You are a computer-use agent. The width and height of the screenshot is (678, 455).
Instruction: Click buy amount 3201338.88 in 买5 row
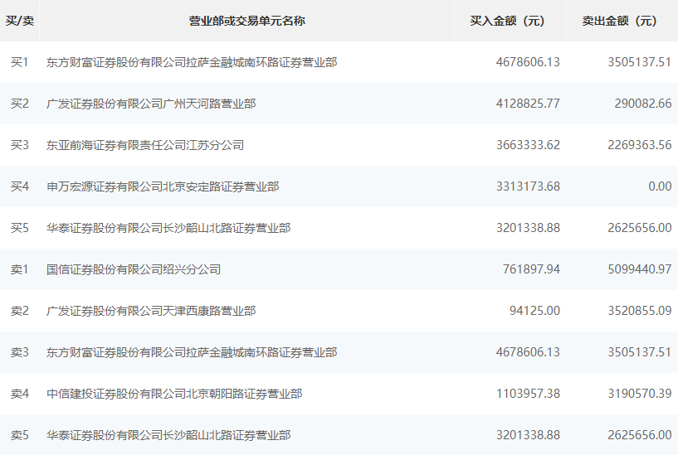pos(528,228)
